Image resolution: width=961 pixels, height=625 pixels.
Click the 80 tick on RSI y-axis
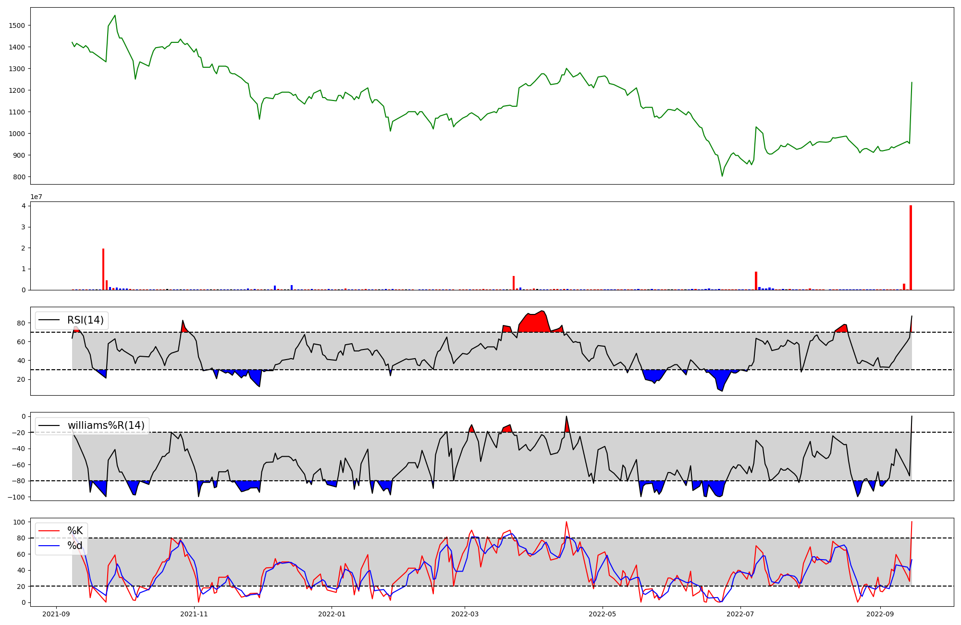21,323
